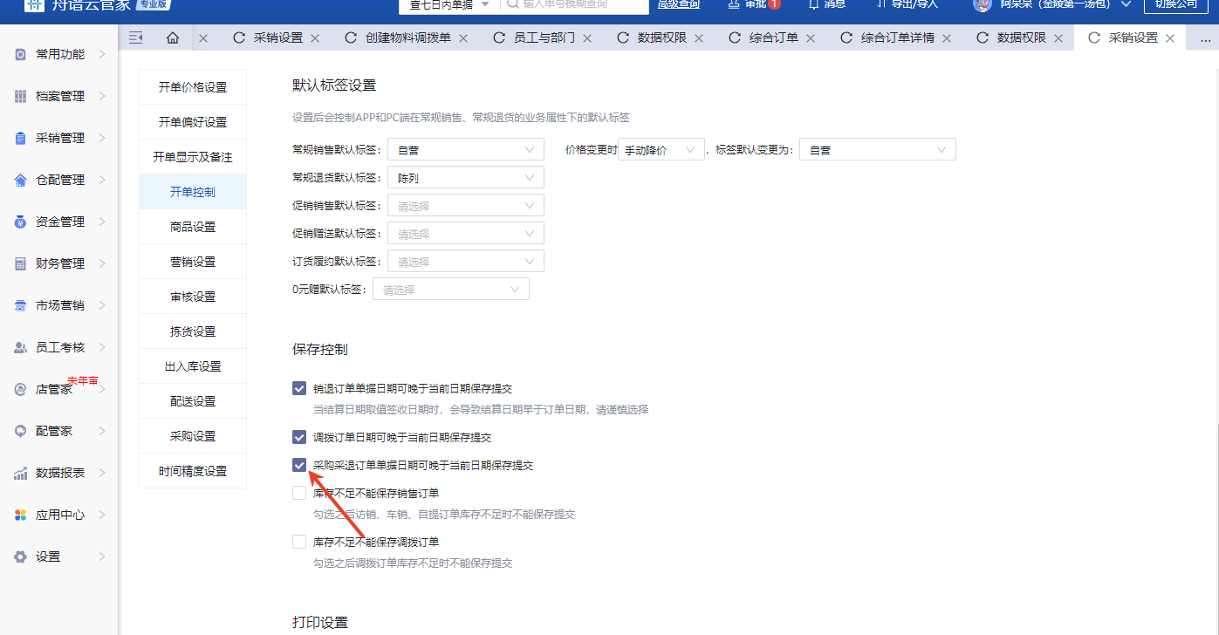The height and width of the screenshot is (635, 1219).
Task: Open 数据报表 chart icon in sidebar
Action: (x=21, y=473)
